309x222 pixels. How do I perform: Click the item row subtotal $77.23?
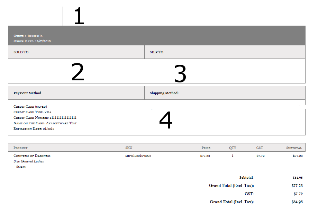tap(298, 156)
